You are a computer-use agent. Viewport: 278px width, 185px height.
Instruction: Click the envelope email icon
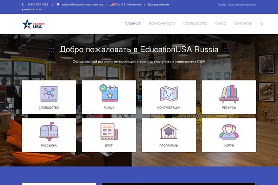(58, 5)
